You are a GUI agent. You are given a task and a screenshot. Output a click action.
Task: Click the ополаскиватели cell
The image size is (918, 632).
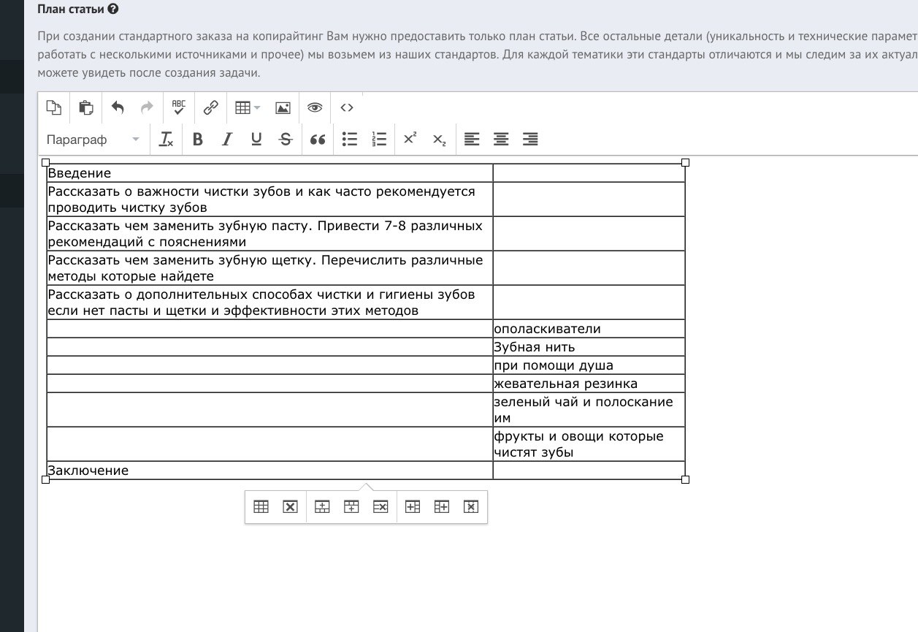(589, 329)
